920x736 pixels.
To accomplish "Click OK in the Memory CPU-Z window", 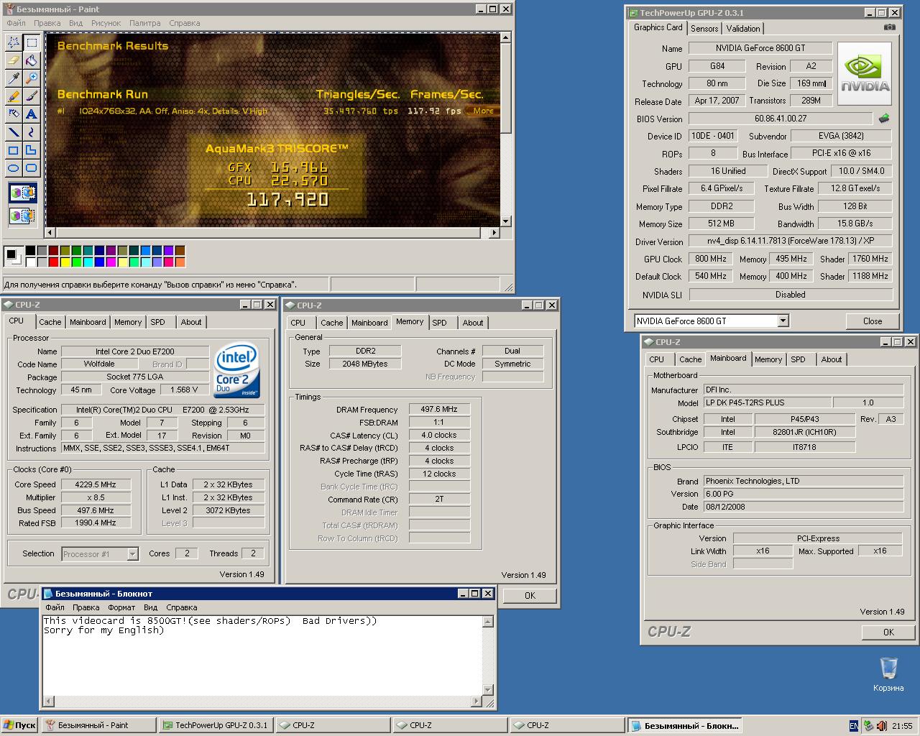I will [530, 595].
